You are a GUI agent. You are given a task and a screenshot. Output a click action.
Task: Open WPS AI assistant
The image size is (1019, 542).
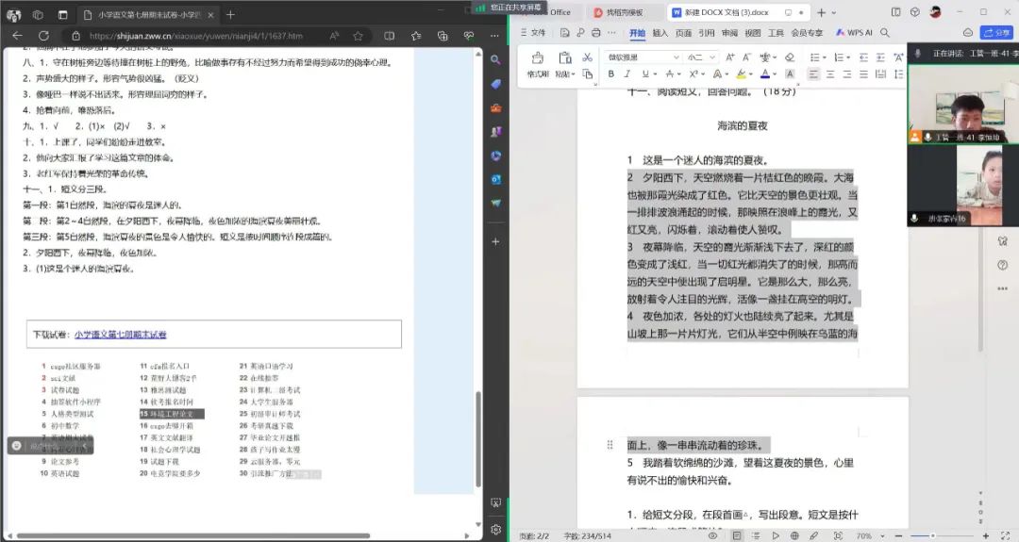856,32
